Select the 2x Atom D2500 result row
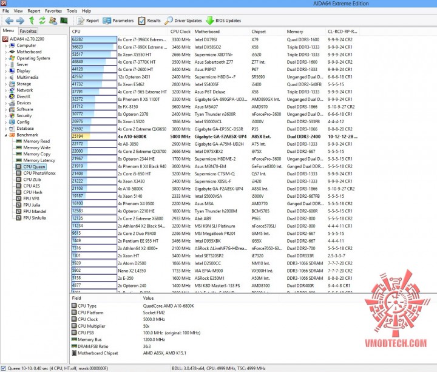The height and width of the screenshot is (372, 437). (215, 263)
